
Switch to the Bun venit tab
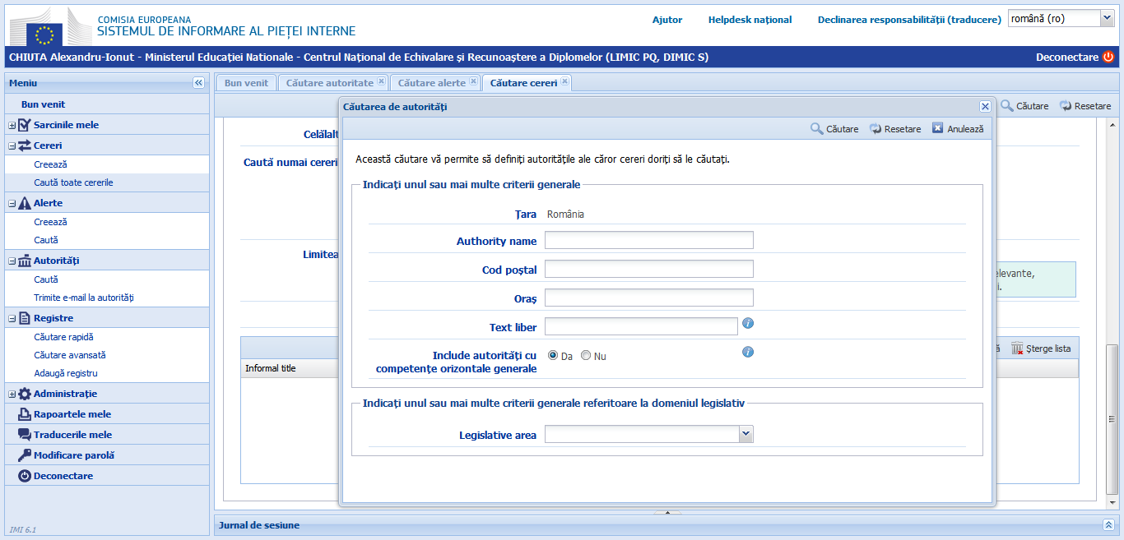click(246, 83)
